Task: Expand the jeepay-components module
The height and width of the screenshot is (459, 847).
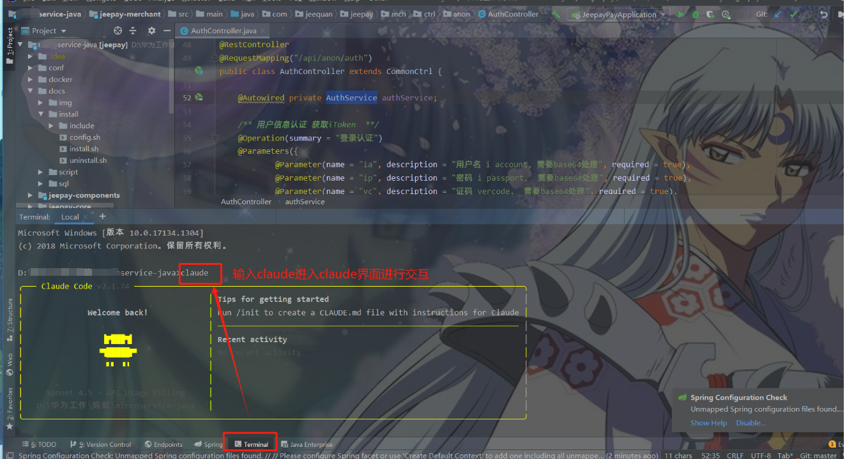Action: [30, 195]
